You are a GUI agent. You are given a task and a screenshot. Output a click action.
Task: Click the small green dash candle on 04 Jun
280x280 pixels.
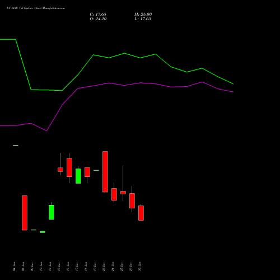(16, 146)
